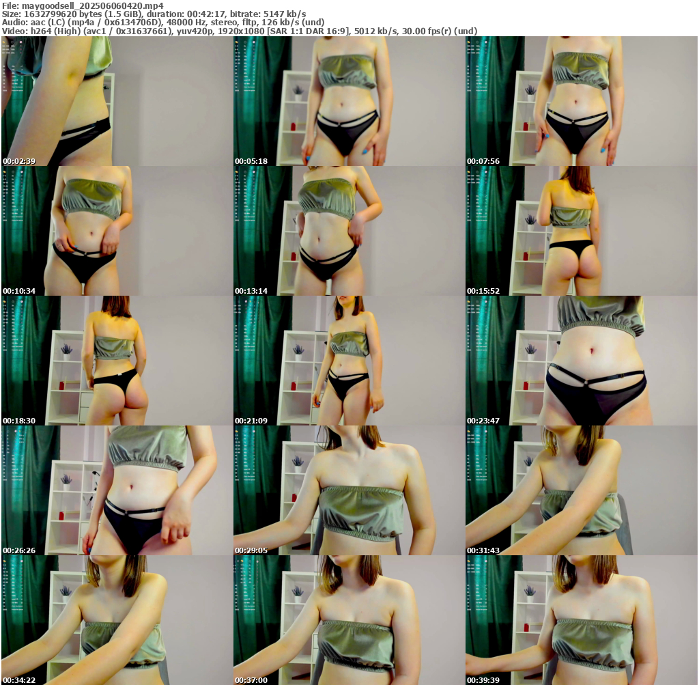Screen dimensions: 699x685
Task: Click the Video codec info line
Action: pos(240,31)
